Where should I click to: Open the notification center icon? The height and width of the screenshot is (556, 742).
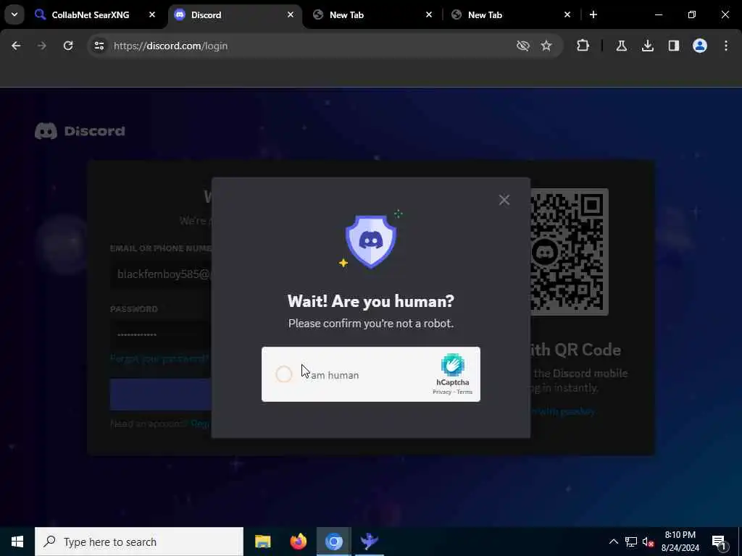click(x=720, y=542)
